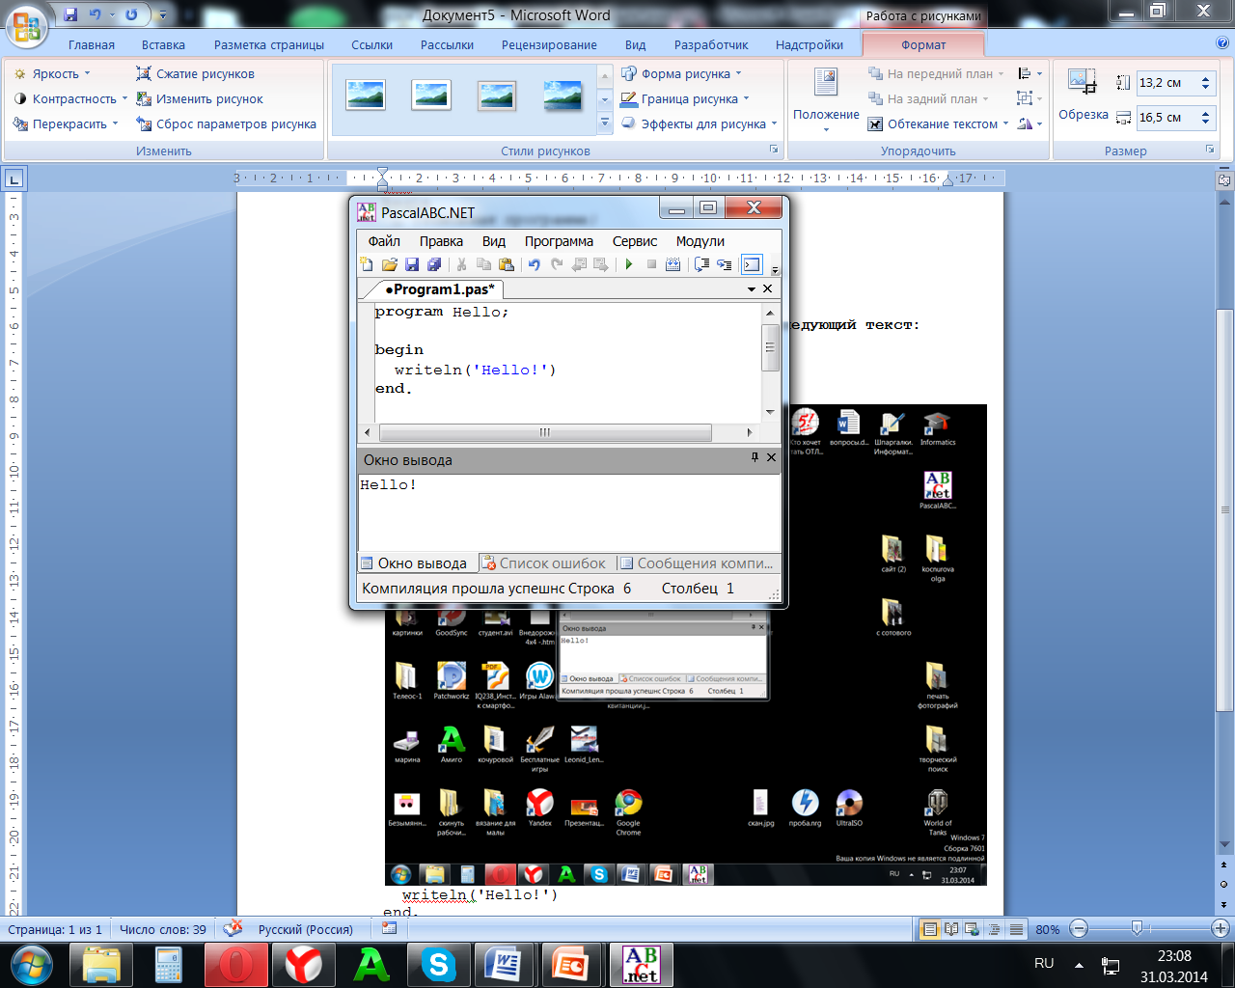Image resolution: width=1235 pixels, height=988 pixels.
Task: Click Сброс параметров рисунка button
Action: 227,124
